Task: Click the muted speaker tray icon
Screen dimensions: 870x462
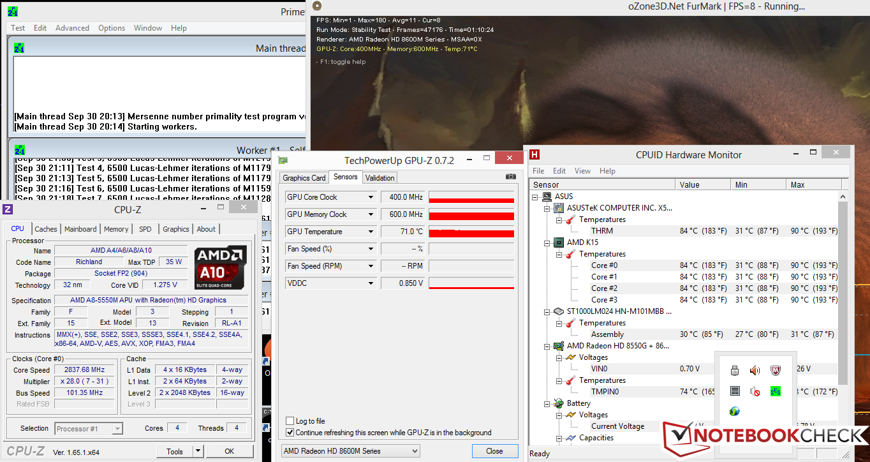Action: click(755, 391)
